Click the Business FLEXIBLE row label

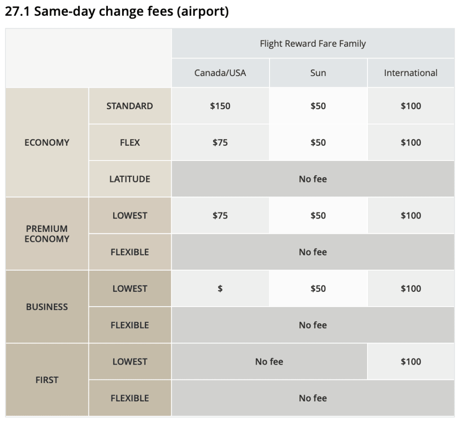click(x=129, y=325)
